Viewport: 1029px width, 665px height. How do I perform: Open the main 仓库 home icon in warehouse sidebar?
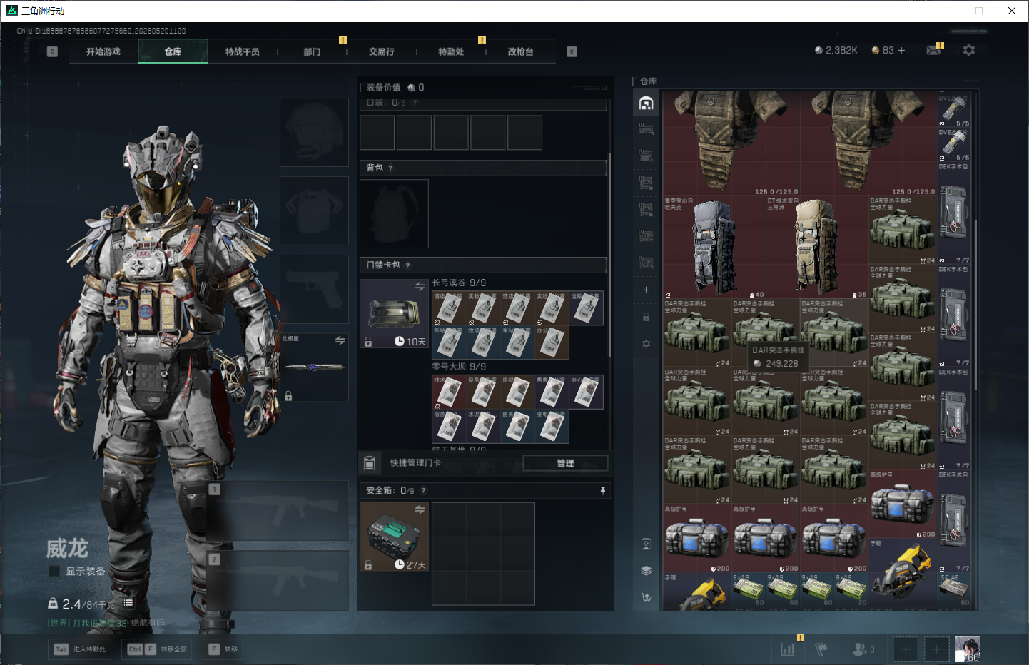tap(646, 103)
